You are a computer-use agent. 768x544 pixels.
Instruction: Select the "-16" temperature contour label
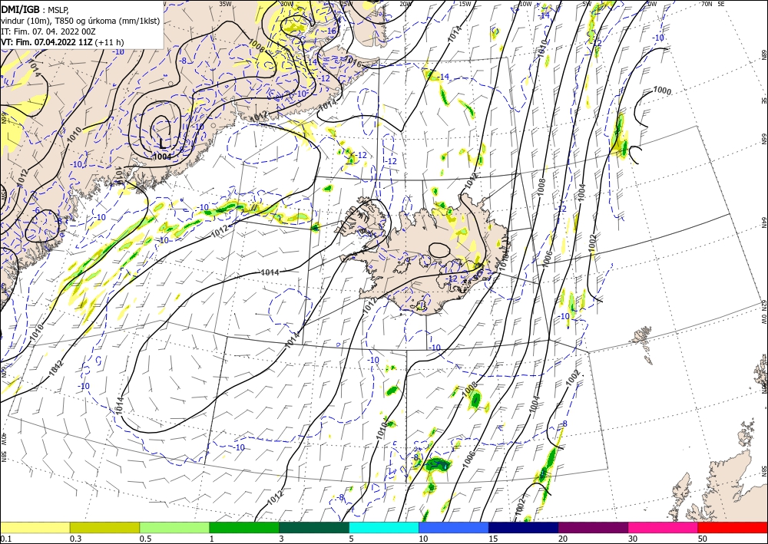[331, 31]
